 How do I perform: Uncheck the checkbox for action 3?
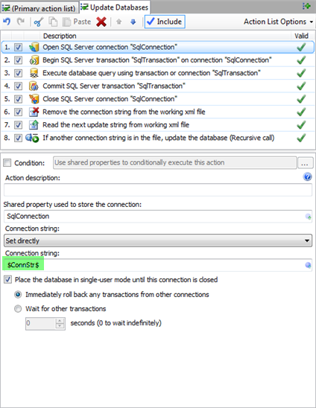18,73
